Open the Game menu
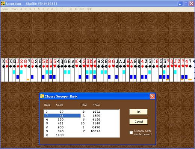 [x=5, y=9]
